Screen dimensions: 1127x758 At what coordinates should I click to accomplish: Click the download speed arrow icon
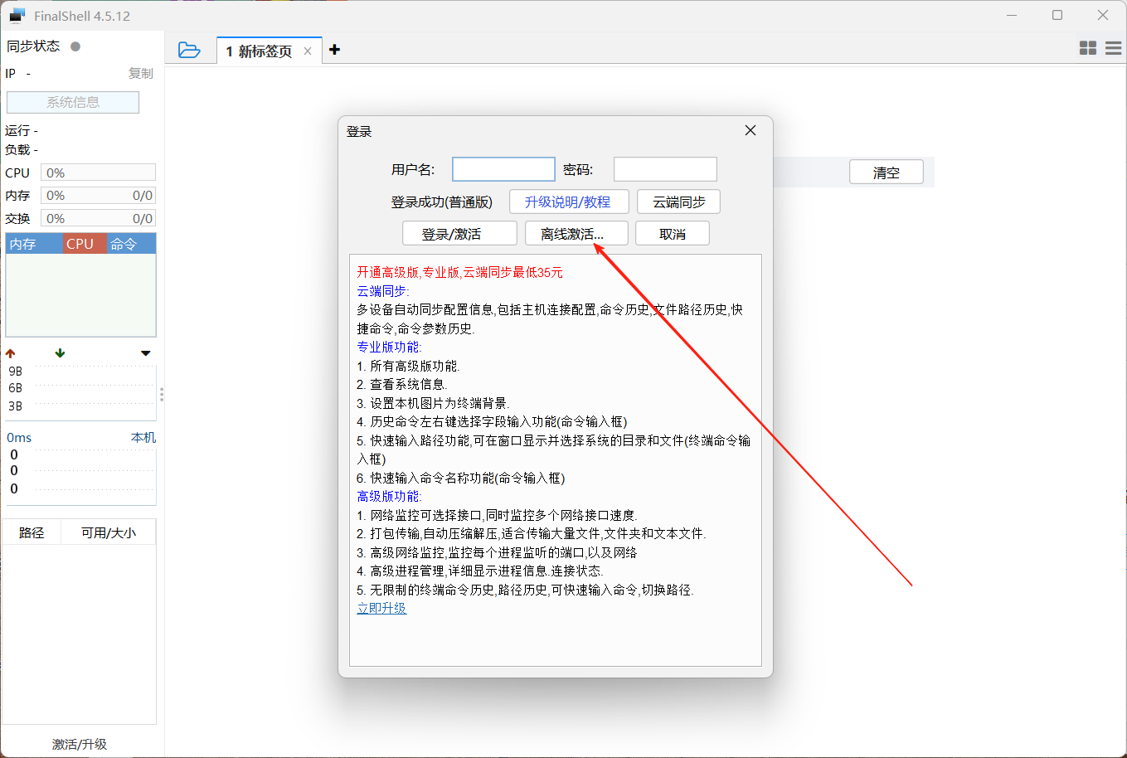(x=60, y=353)
